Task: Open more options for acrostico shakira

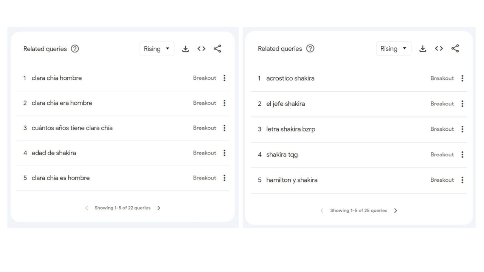Action: click(x=462, y=78)
